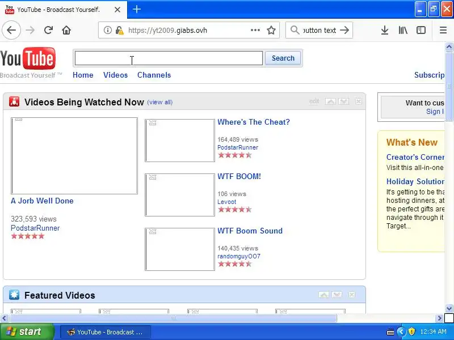The width and height of the screenshot is (454, 340).
Task: Click the red Videos Being Watched Now icon
Action: [14, 101]
